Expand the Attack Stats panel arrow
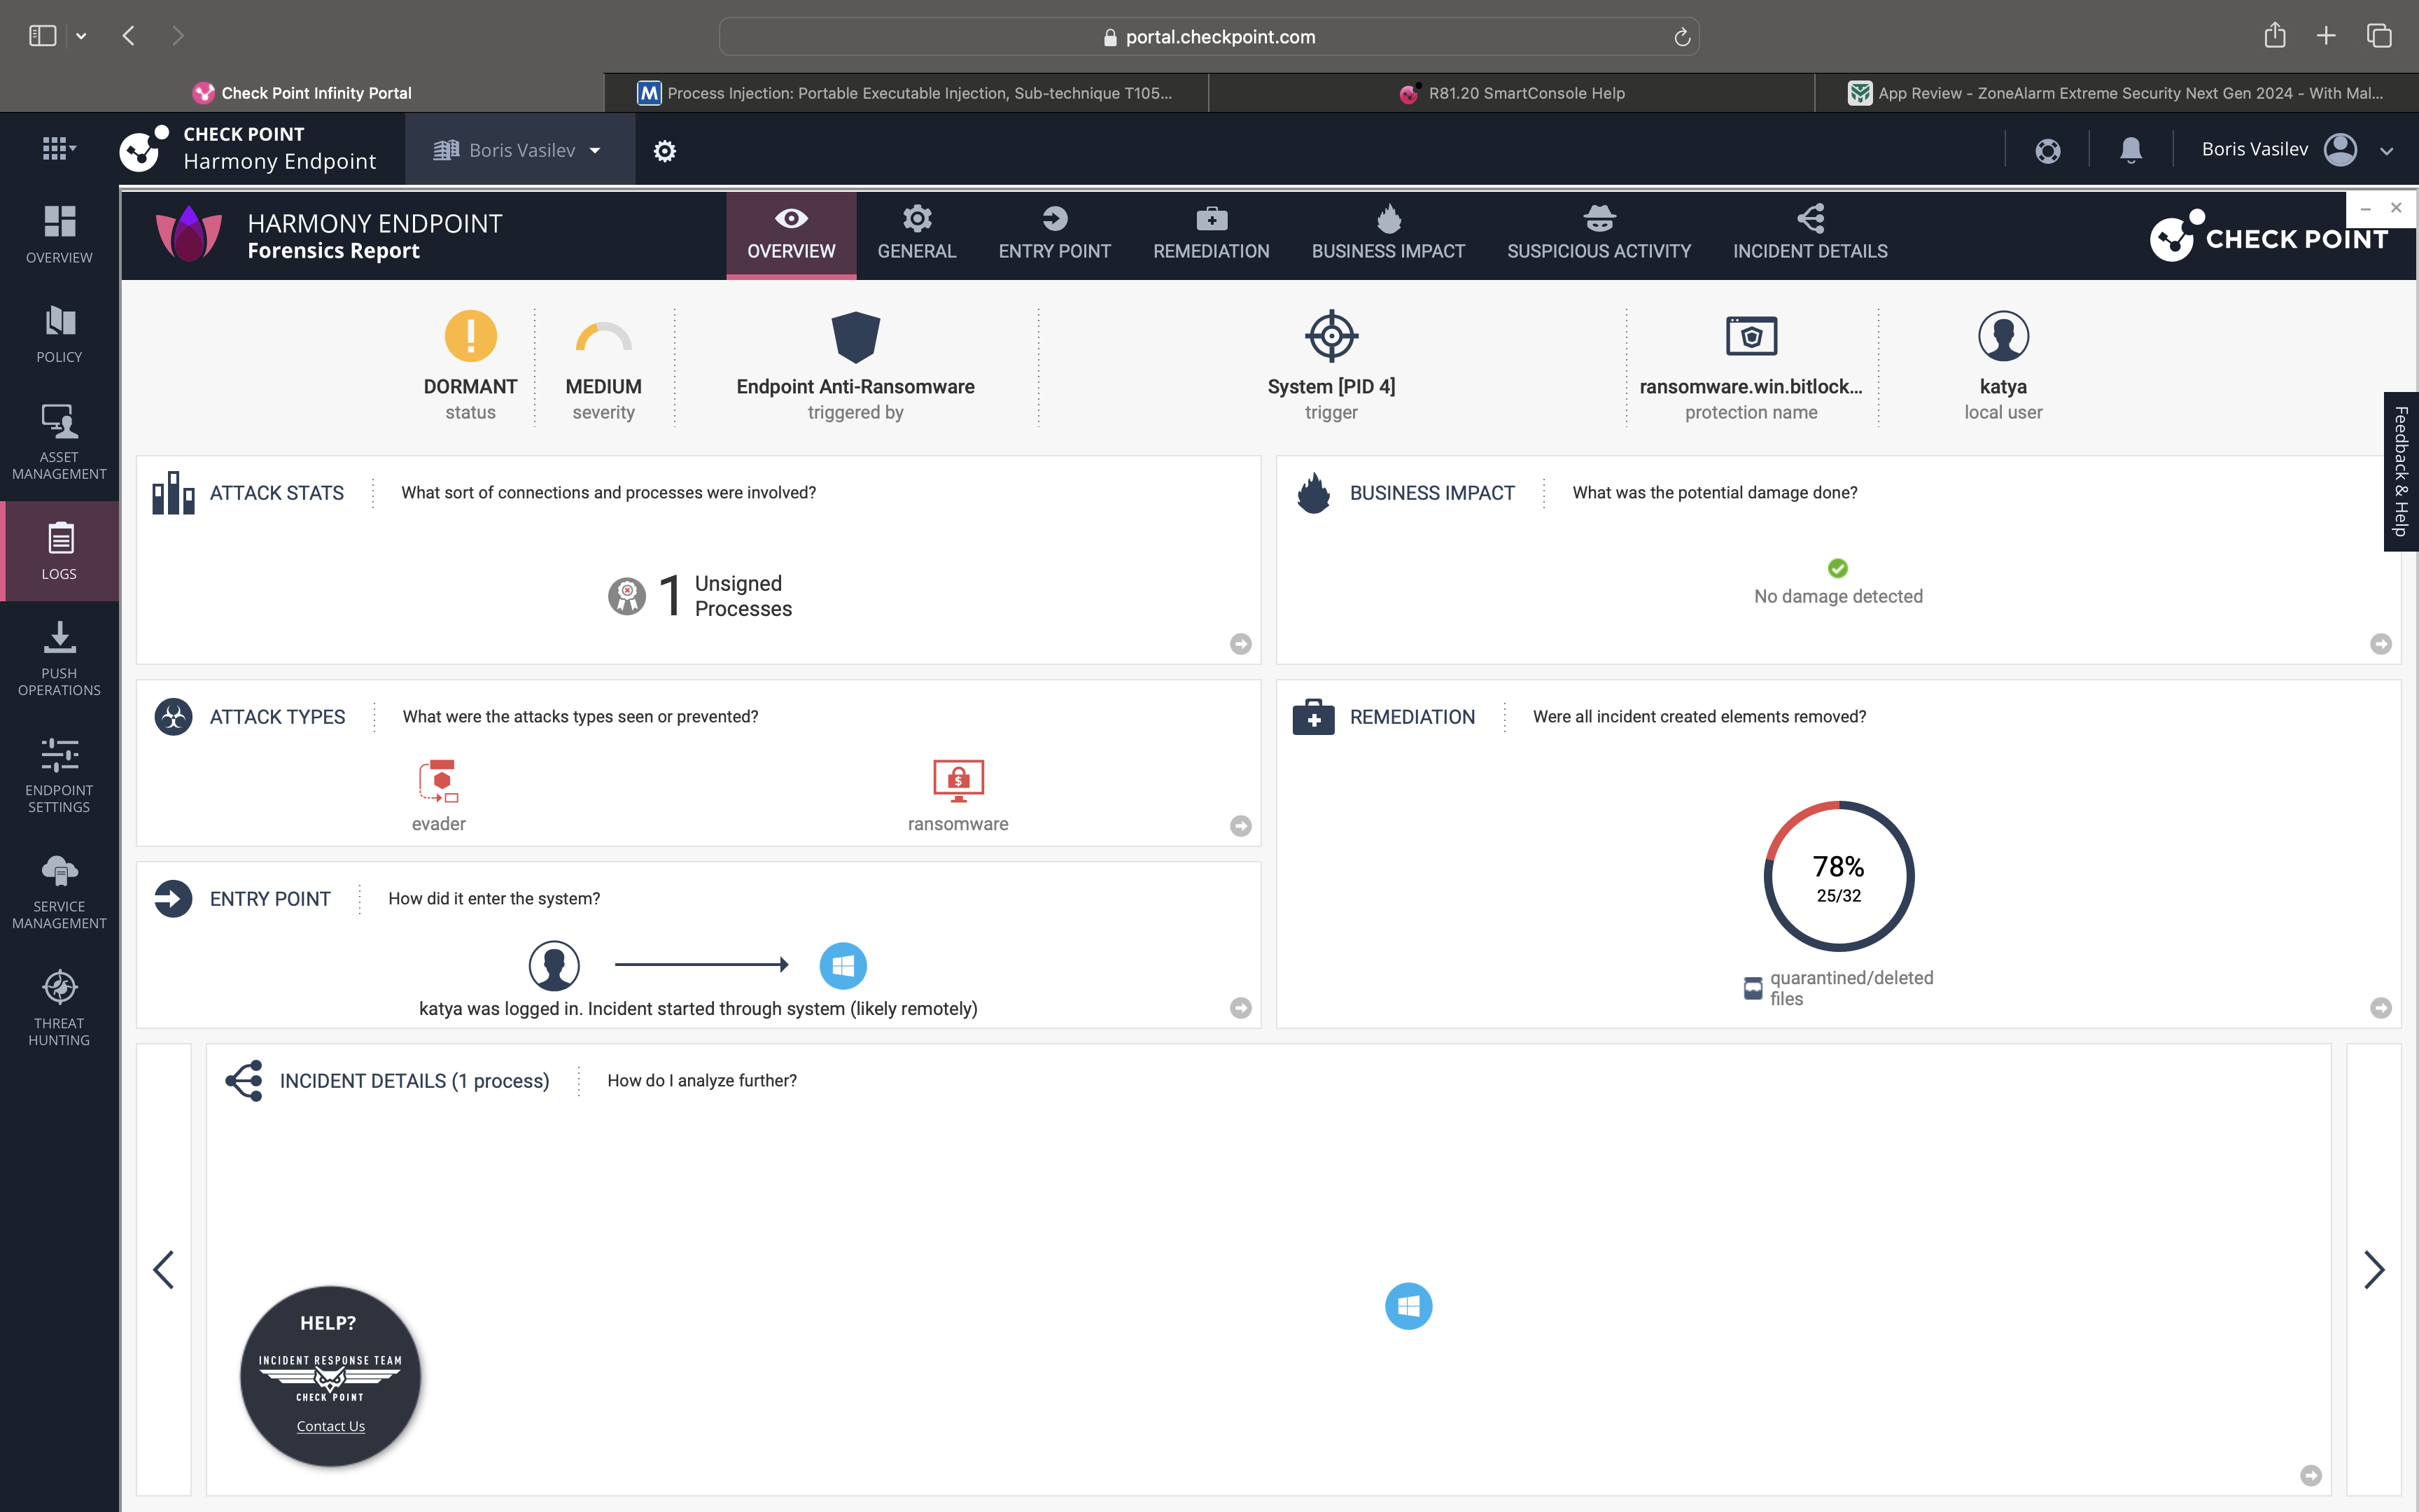Image resolution: width=2419 pixels, height=1512 pixels. pos(1240,644)
